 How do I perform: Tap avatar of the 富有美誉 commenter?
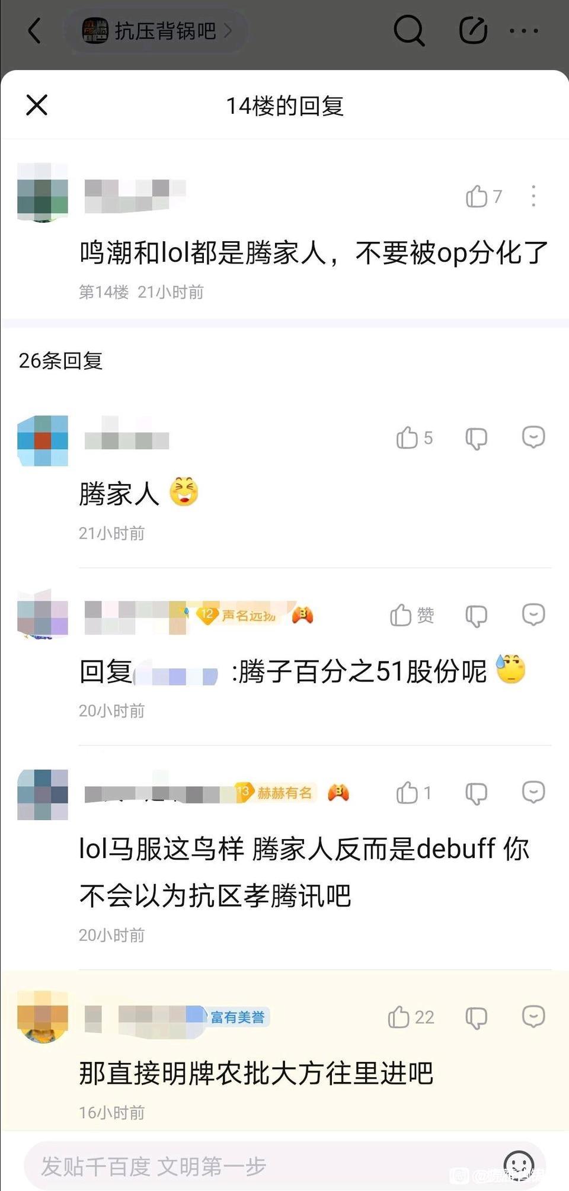pyautogui.click(x=43, y=1016)
